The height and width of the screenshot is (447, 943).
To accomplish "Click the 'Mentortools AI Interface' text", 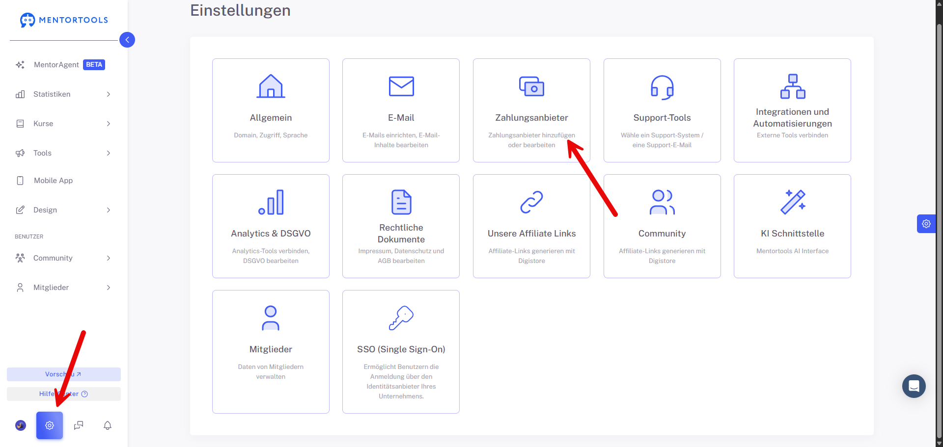I will click(x=793, y=251).
